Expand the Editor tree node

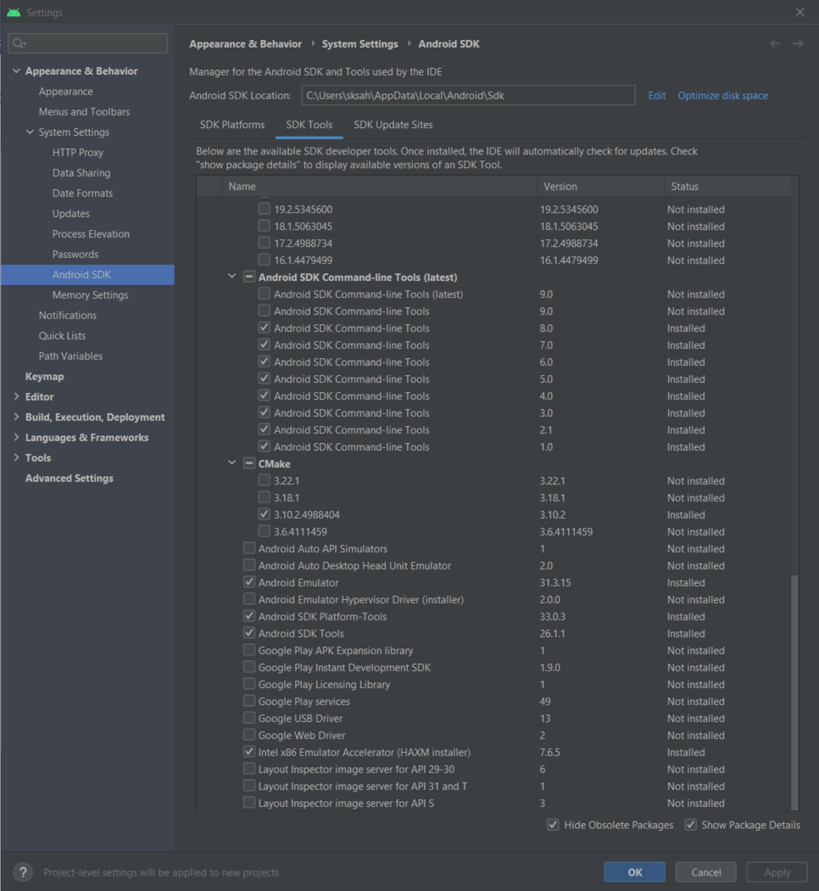pyautogui.click(x=16, y=396)
